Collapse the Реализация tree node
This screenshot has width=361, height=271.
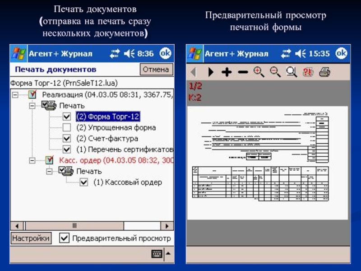[15, 95]
